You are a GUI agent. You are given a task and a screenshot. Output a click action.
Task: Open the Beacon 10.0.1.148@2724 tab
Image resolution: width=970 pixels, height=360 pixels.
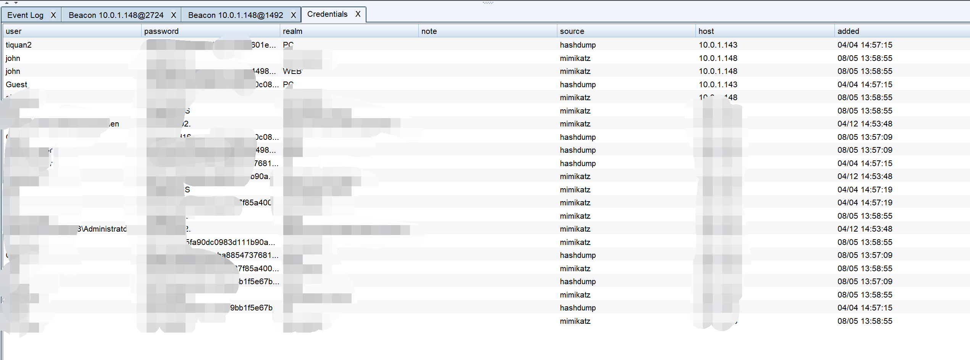[116, 15]
